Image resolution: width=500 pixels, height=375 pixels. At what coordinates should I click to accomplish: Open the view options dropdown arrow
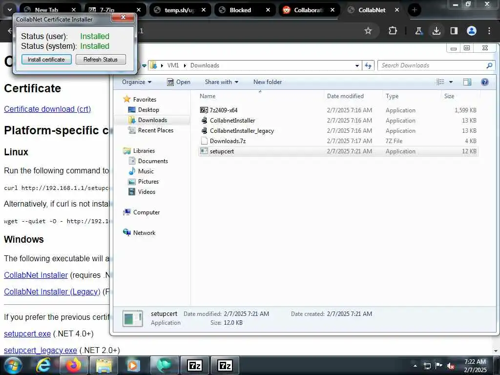[451, 82]
